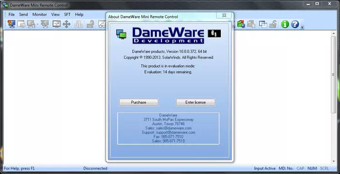Click the full-screen monitor toolbar icon

tap(57, 24)
